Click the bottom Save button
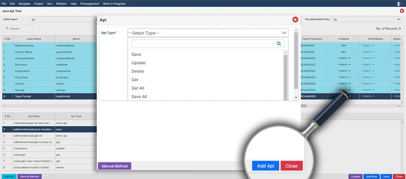 (x=386, y=176)
